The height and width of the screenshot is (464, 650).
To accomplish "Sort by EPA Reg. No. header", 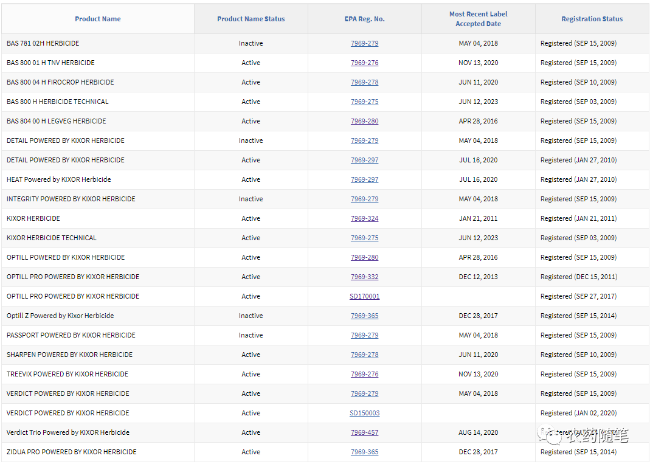I will click(x=364, y=19).
